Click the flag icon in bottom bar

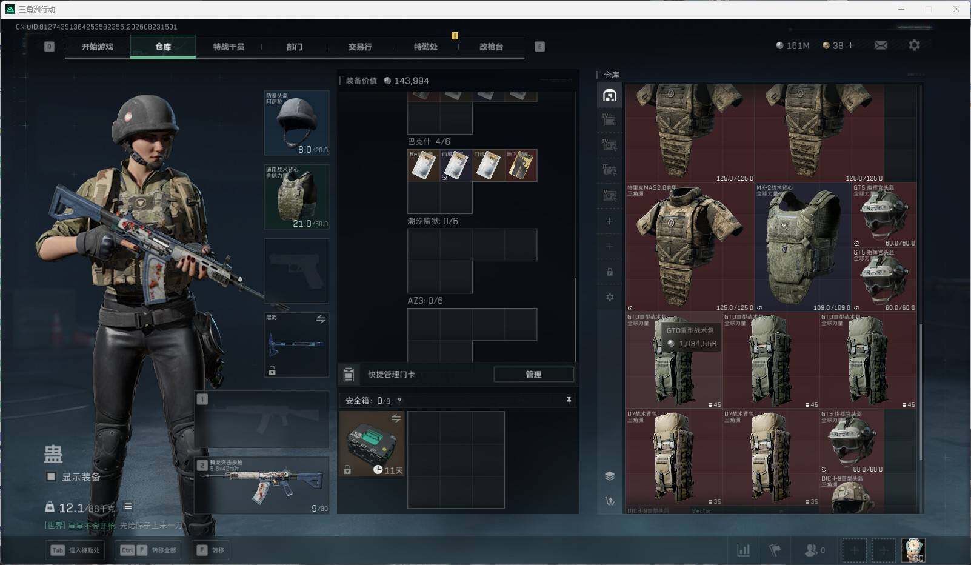coord(775,550)
